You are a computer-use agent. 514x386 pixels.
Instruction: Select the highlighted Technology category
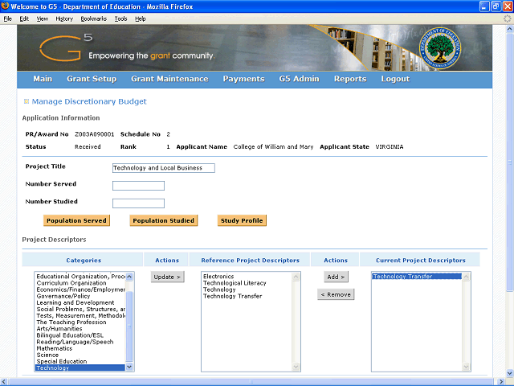(x=80, y=368)
